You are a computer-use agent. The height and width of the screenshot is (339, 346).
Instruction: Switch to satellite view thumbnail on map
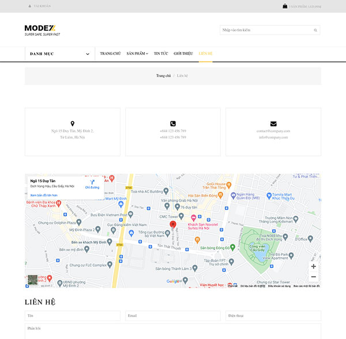pos(33,280)
